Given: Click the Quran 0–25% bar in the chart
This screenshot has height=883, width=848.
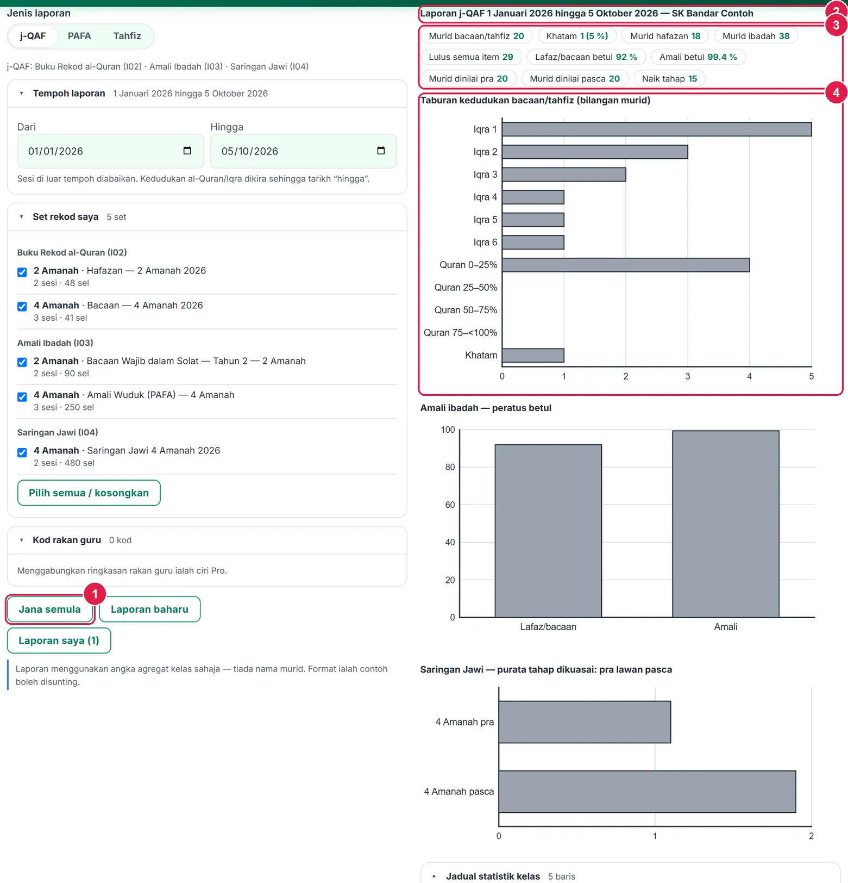Looking at the screenshot, I should pos(626,265).
